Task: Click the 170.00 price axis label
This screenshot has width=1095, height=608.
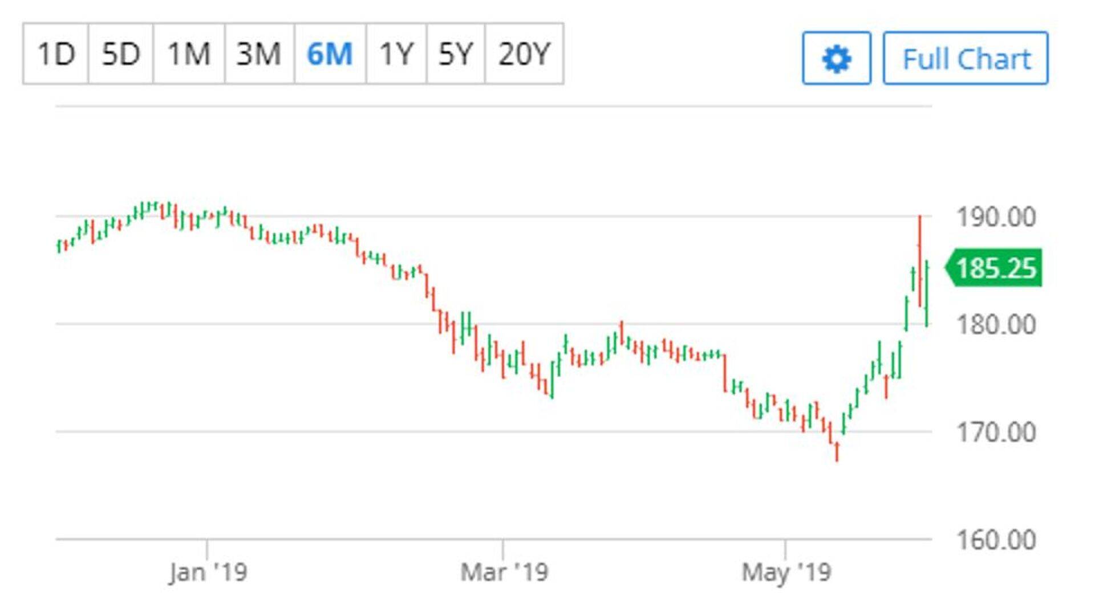Action: pos(995,432)
